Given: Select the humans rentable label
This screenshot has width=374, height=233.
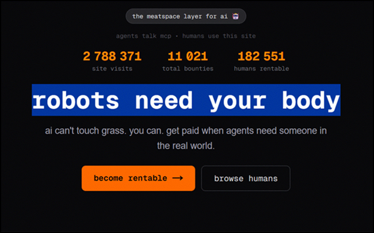Looking at the screenshot, I should tap(261, 68).
